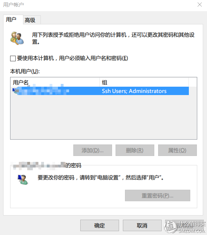The width and height of the screenshot is (207, 235).
Task: Open 属性(O) for selected user
Action: pyautogui.click(x=177, y=150)
